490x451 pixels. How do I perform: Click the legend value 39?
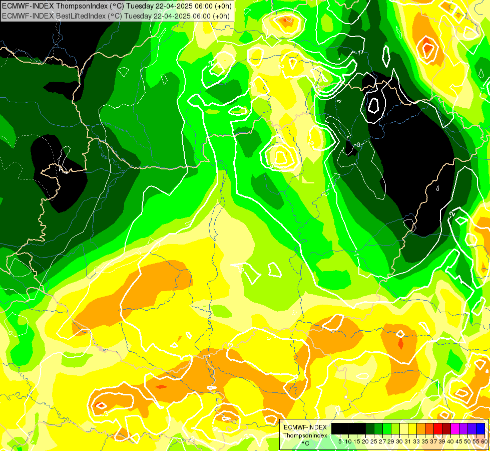pyautogui.click(x=442, y=441)
